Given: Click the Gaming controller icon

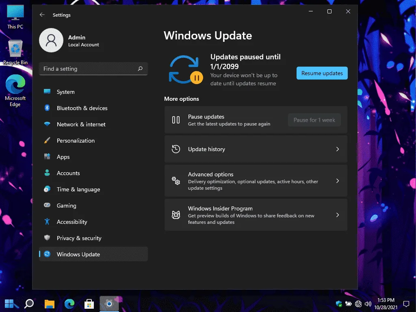Looking at the screenshot, I should 47,205.
